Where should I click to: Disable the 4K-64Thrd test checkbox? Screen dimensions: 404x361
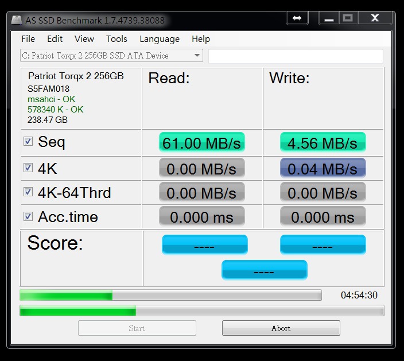tap(28, 192)
